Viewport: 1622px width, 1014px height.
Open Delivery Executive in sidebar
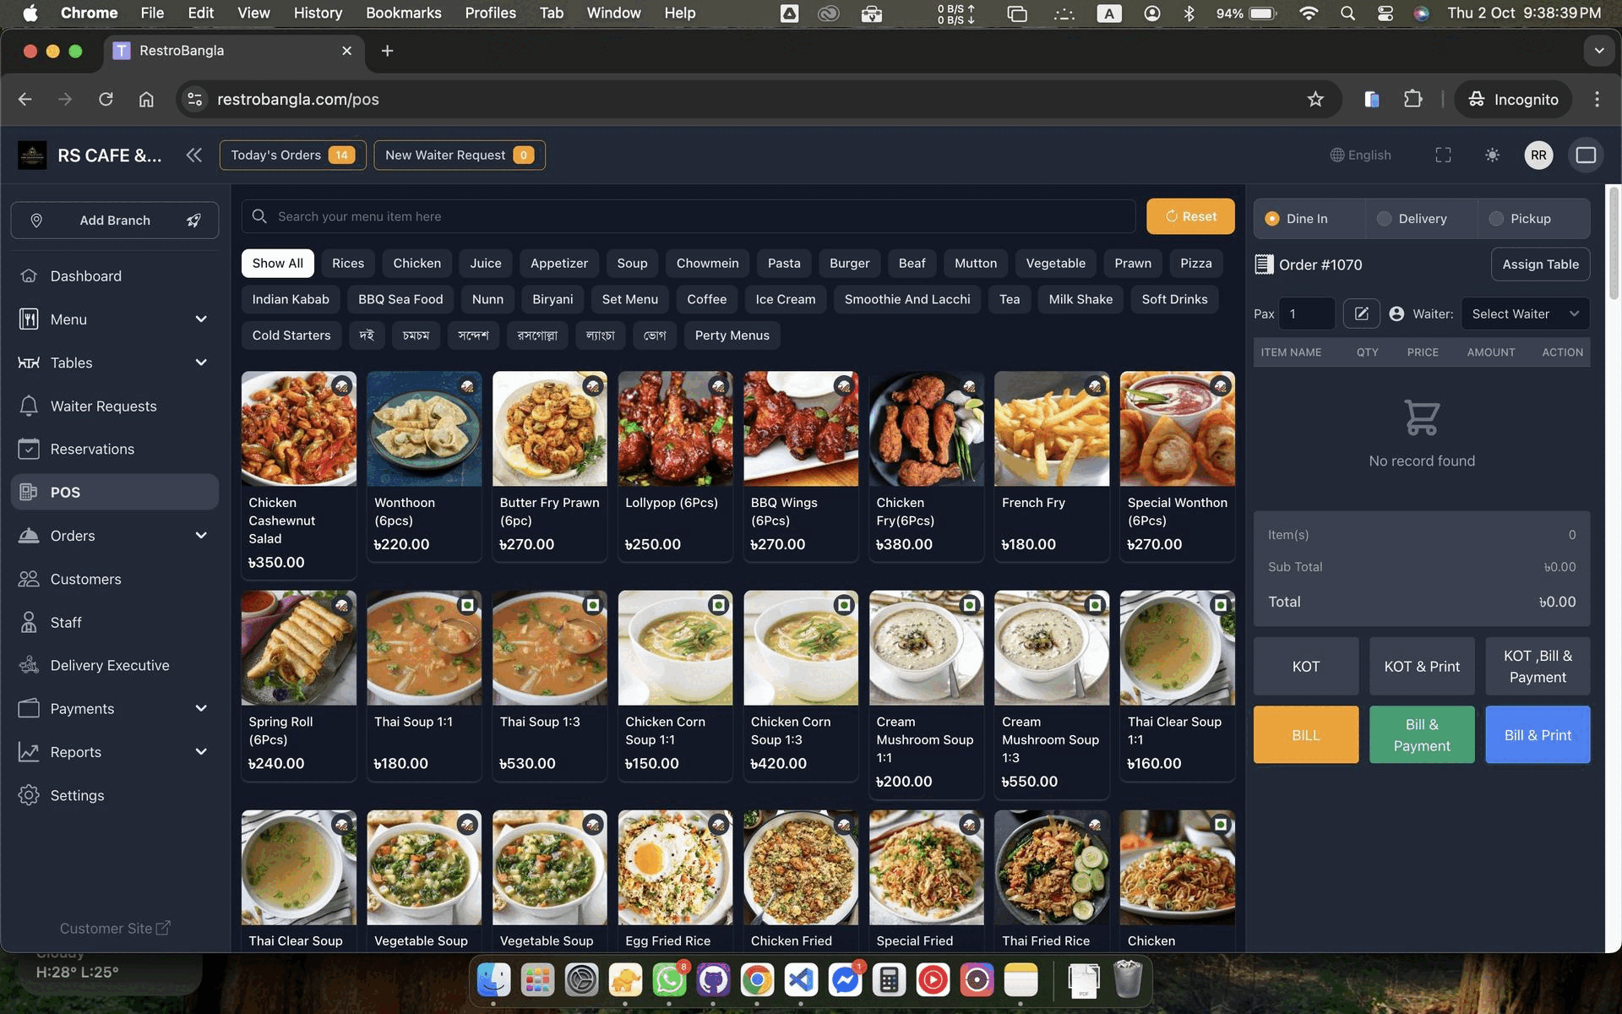[x=109, y=665]
